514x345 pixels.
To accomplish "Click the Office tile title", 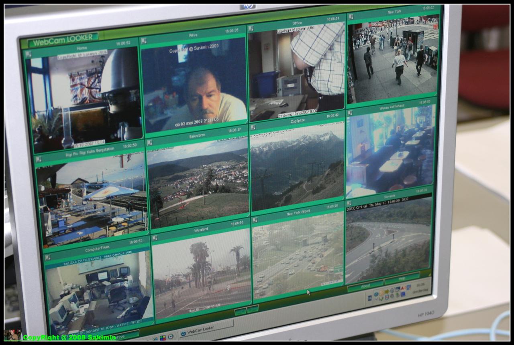I will point(297,23).
